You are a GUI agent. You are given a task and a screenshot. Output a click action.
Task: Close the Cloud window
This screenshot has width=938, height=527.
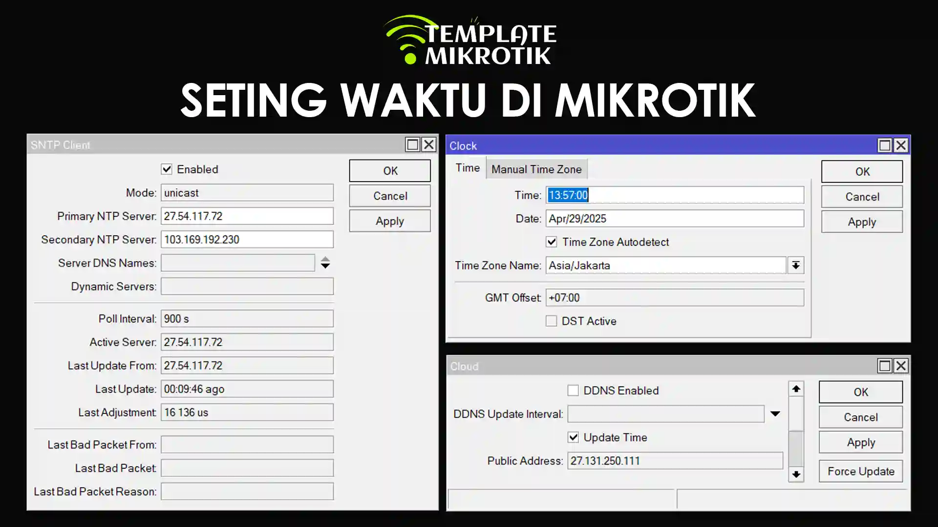(901, 366)
